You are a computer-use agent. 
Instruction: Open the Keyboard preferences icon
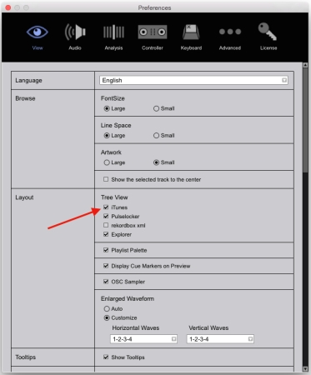pos(191,32)
